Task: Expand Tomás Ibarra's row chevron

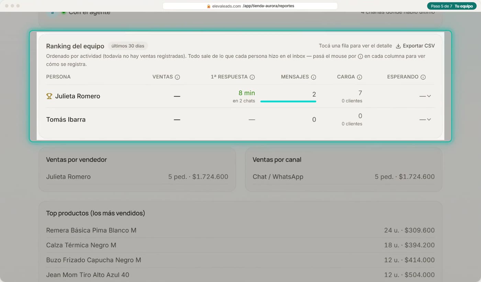Action: [429, 119]
